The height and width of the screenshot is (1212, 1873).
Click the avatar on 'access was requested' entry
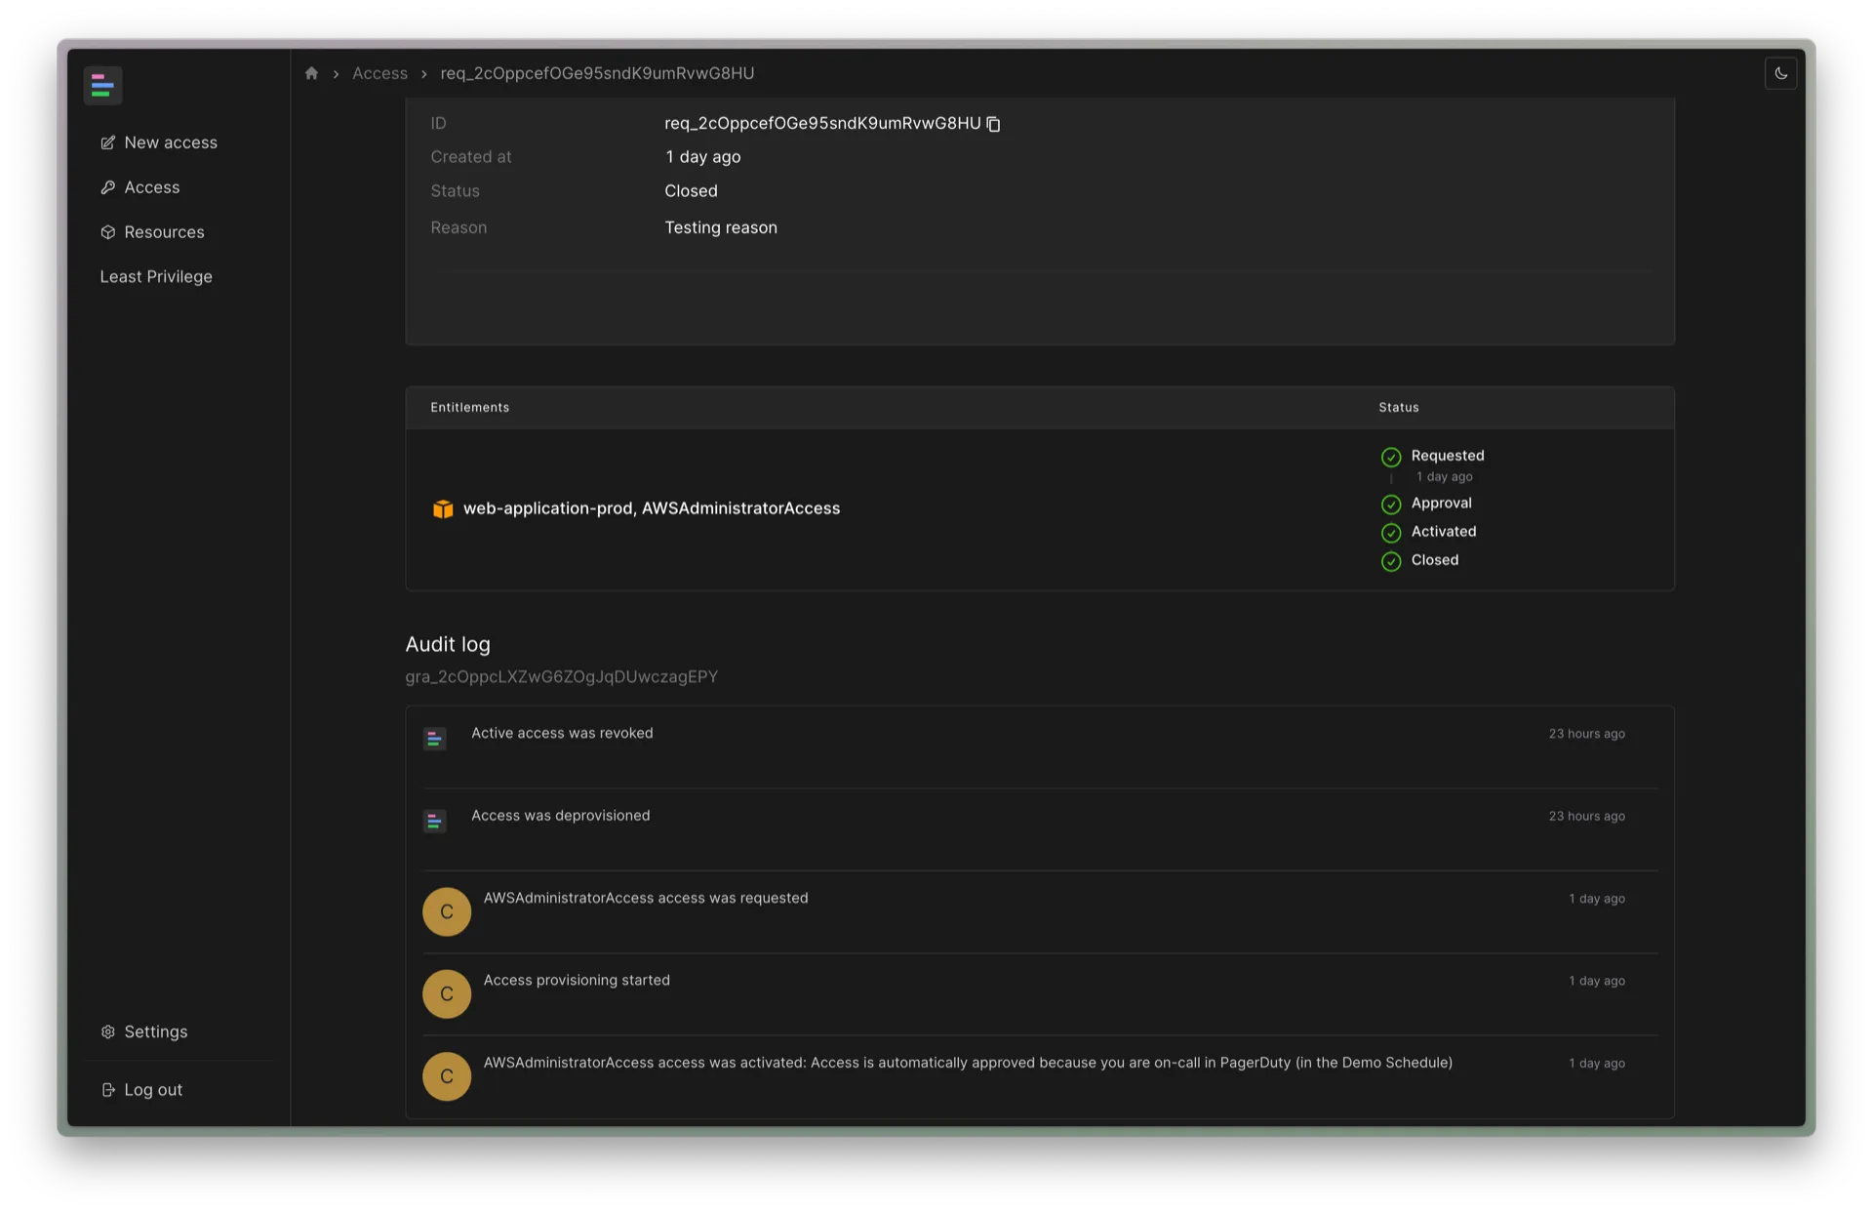[447, 911]
